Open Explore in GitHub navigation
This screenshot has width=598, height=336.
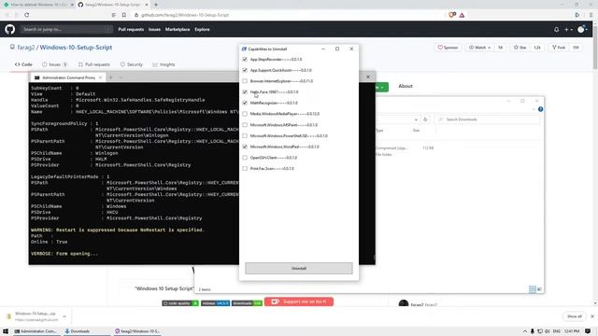(202, 29)
